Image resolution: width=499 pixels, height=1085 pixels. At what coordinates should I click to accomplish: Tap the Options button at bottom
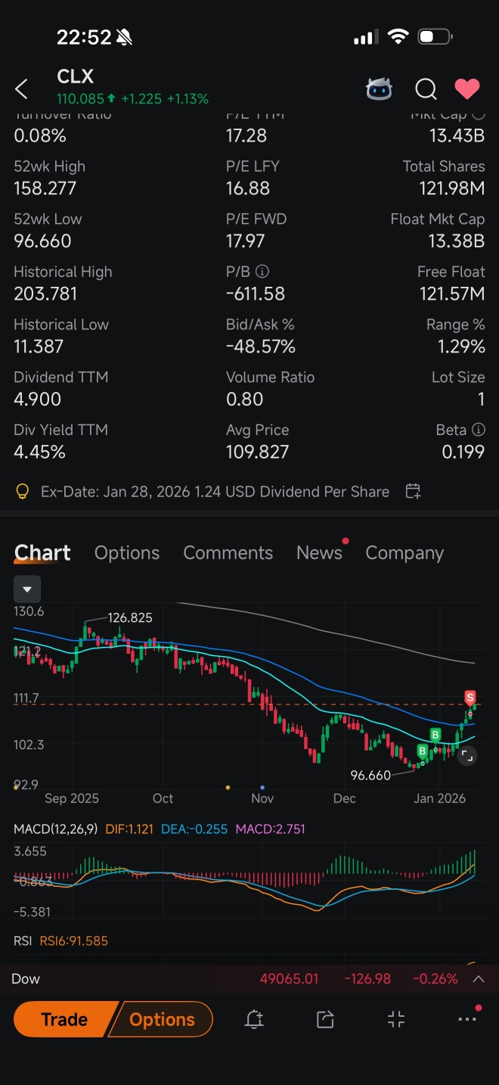(x=162, y=1019)
